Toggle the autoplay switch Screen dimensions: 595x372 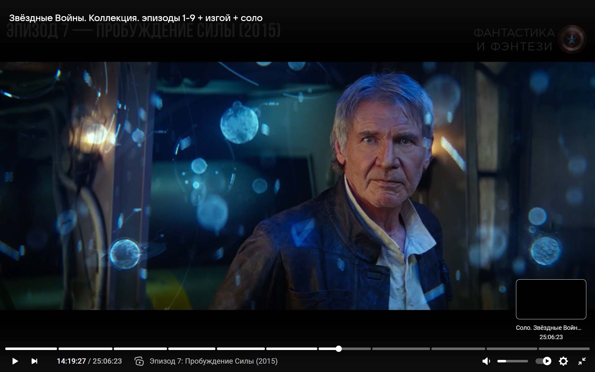click(544, 361)
